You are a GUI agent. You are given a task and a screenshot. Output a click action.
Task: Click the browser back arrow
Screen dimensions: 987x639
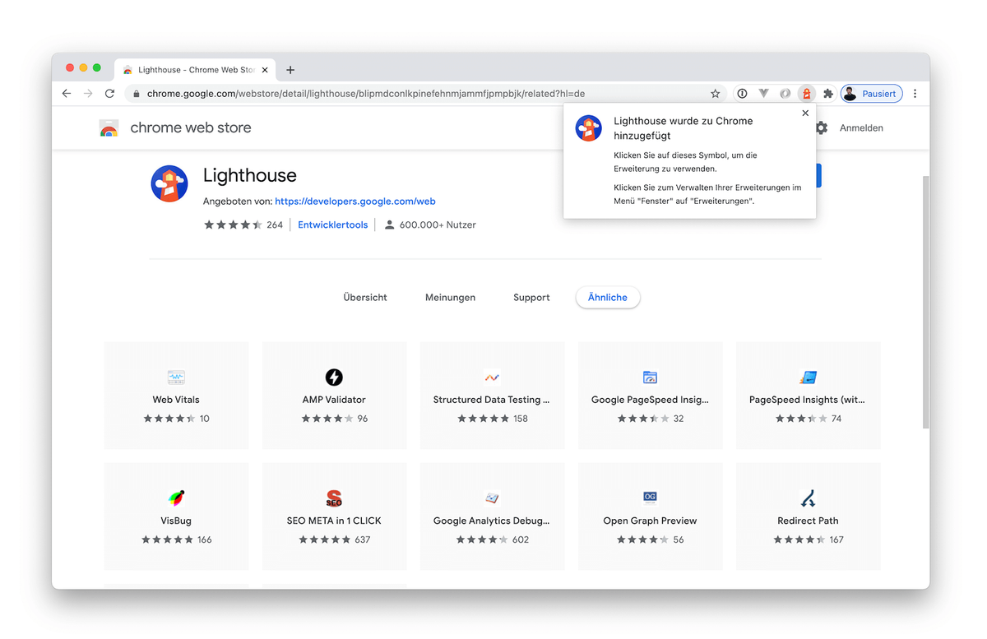coord(67,94)
